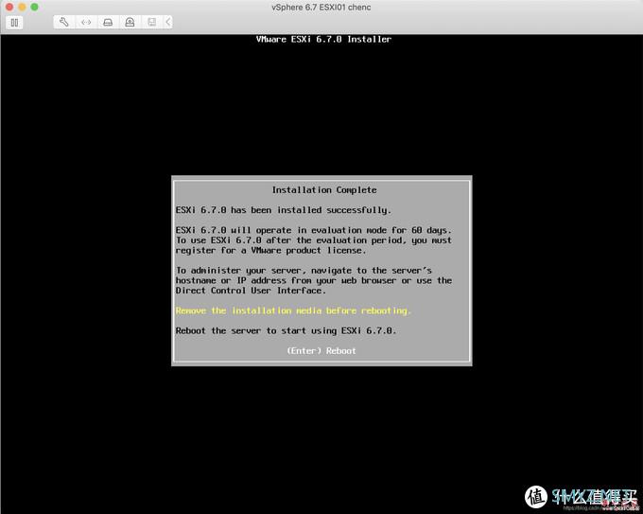
Task: Open network adapter arrows icon
Action: pyautogui.click(x=86, y=22)
